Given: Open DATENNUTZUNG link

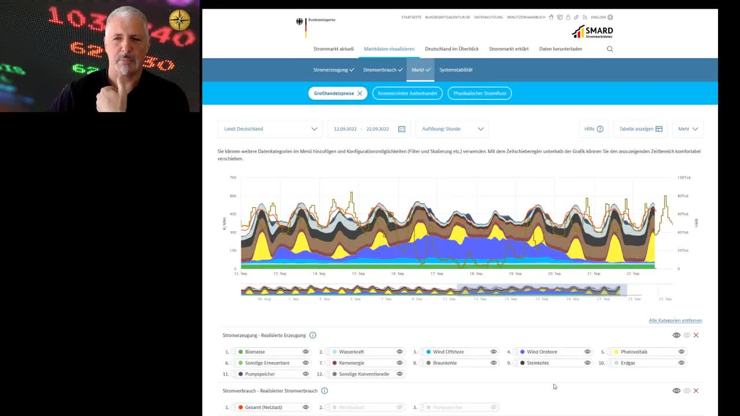Looking at the screenshot, I should coord(489,17).
